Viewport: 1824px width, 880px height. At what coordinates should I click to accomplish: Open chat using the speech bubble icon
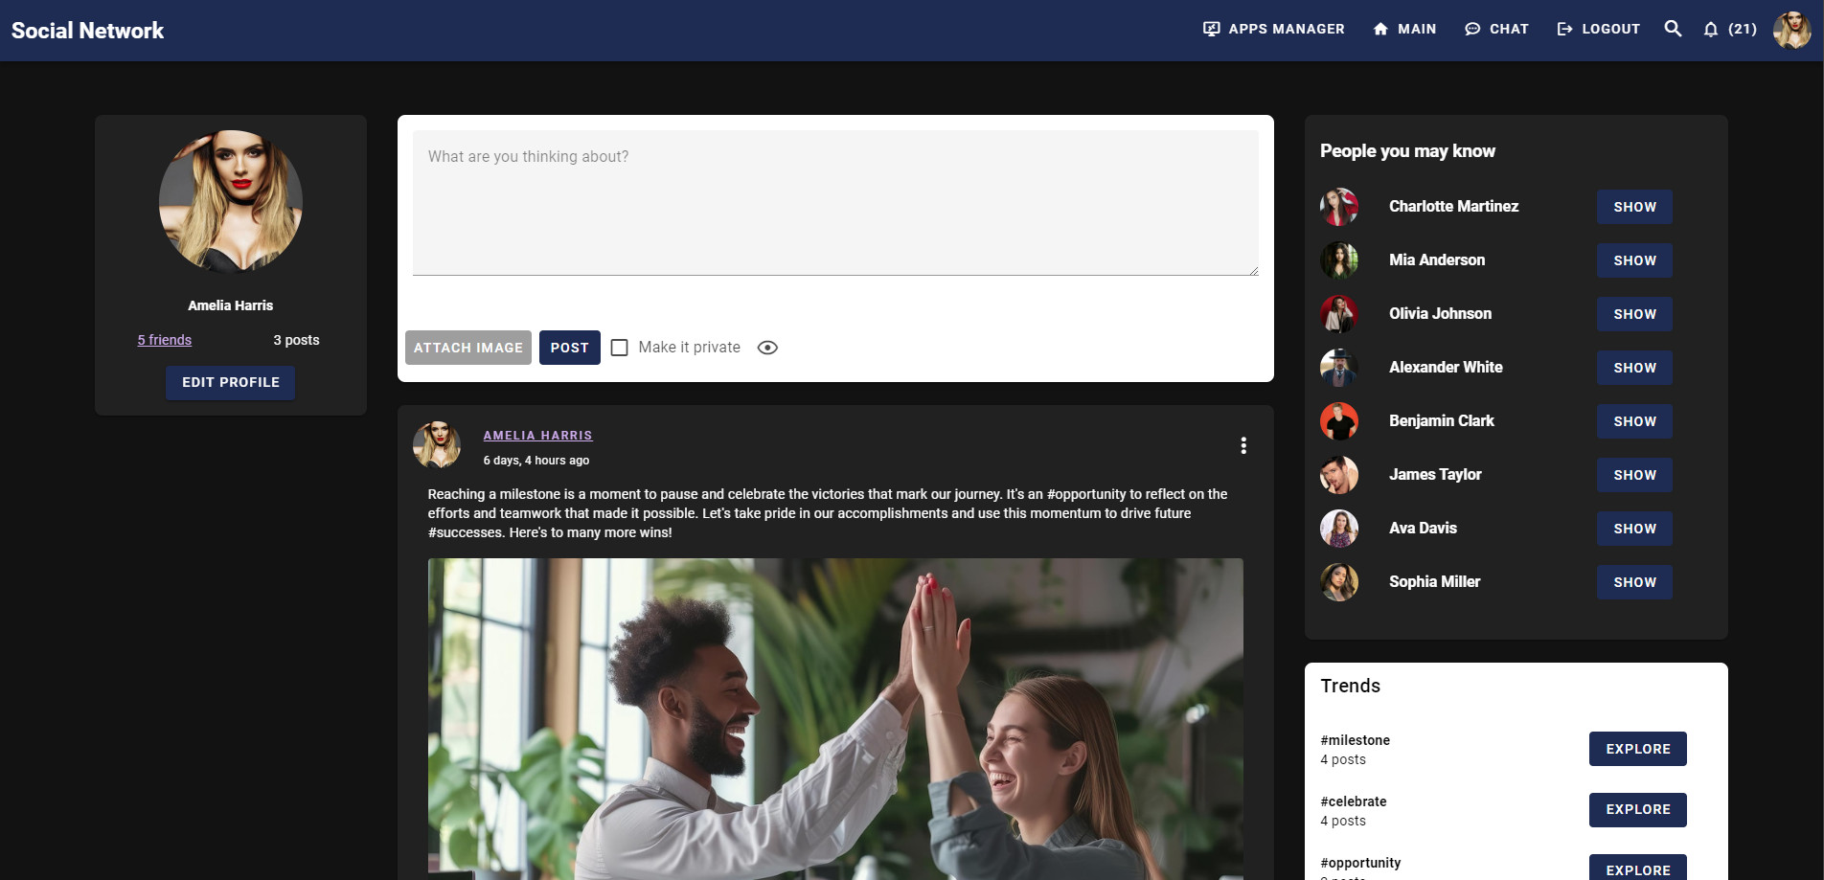[1496, 29]
